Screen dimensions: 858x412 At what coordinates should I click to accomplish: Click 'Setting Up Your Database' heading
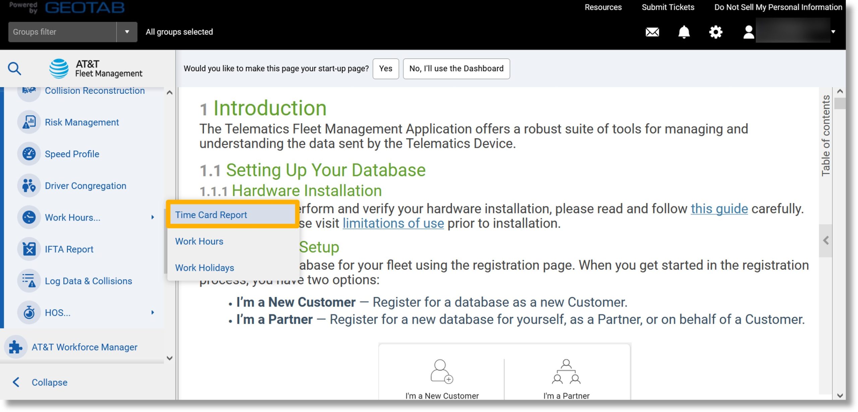326,170
